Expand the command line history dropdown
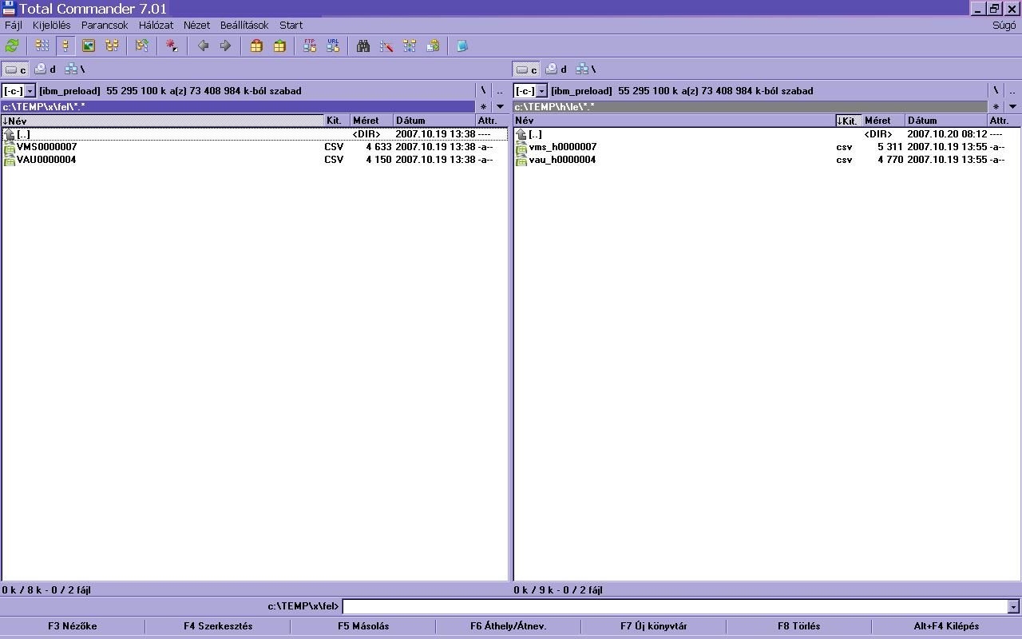The height and width of the screenshot is (639, 1022). [1013, 607]
